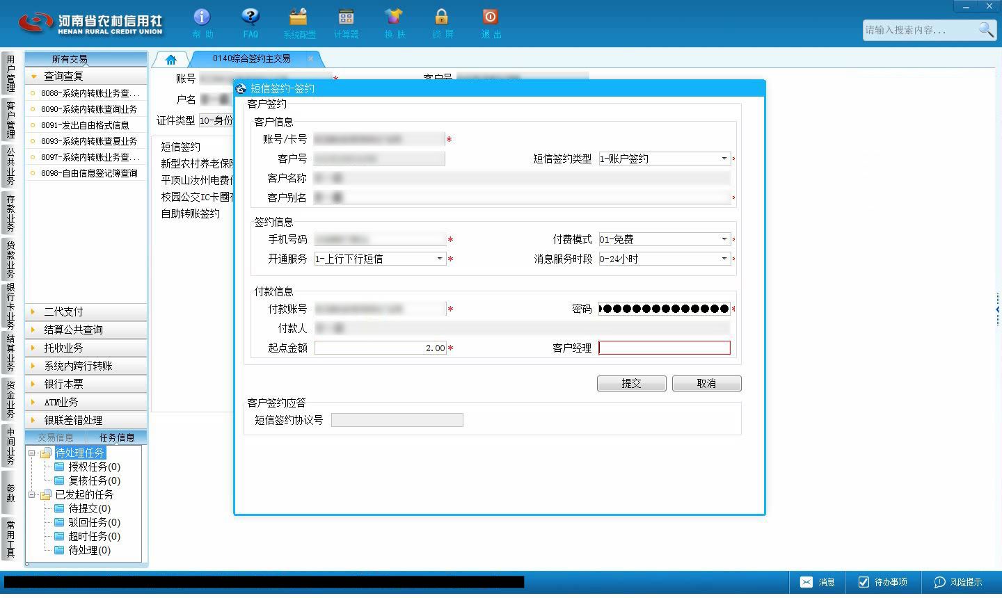Expand the 二代支付 section
This screenshot has width=1002, height=598.
pos(86,312)
